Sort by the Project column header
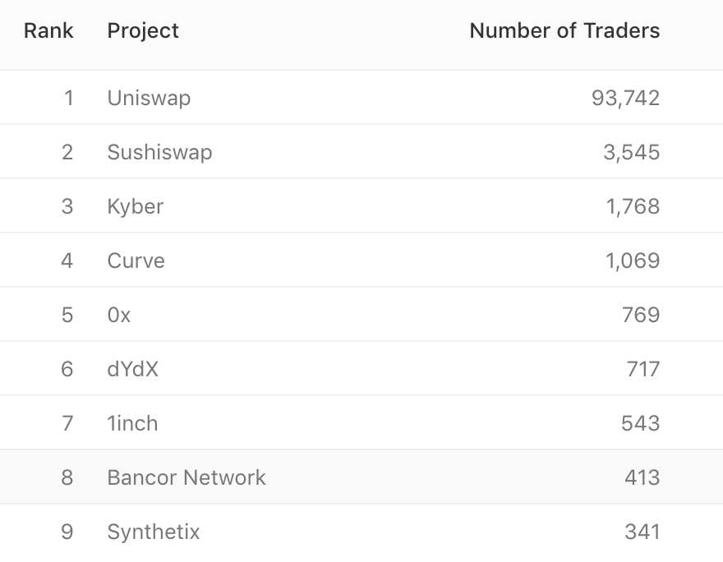This screenshot has height=562, width=723. coord(143,31)
